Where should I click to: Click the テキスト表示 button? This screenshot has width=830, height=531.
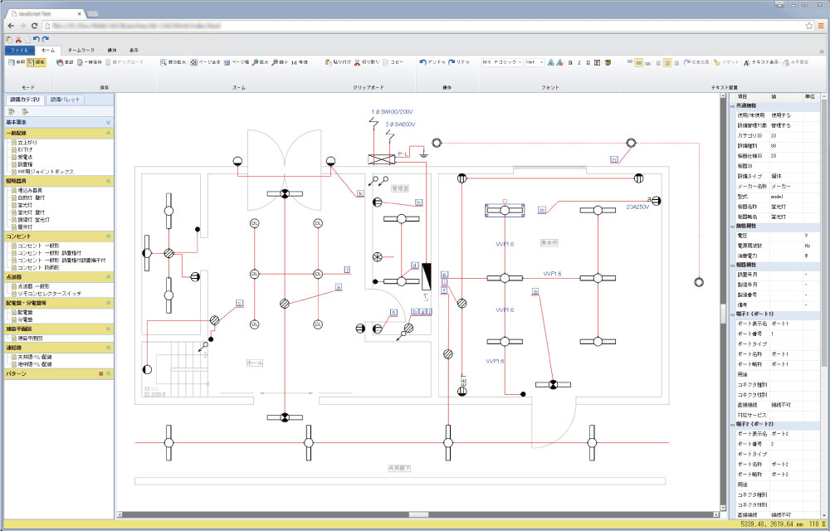760,62
